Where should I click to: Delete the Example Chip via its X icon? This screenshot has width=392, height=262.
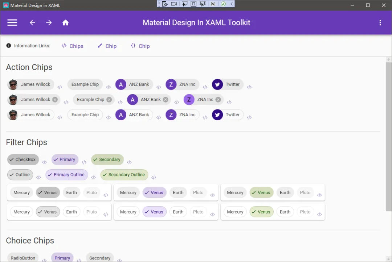point(109,100)
